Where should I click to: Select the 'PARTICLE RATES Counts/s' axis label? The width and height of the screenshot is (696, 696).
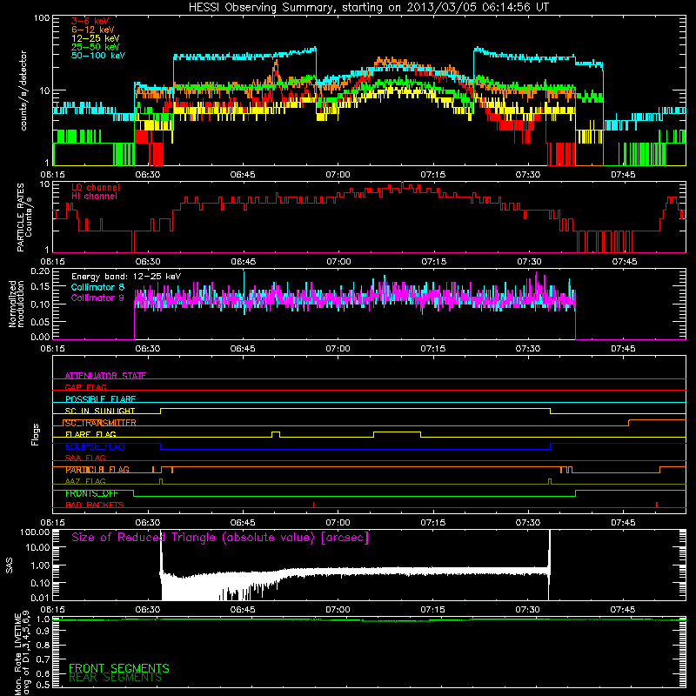coord(24,217)
